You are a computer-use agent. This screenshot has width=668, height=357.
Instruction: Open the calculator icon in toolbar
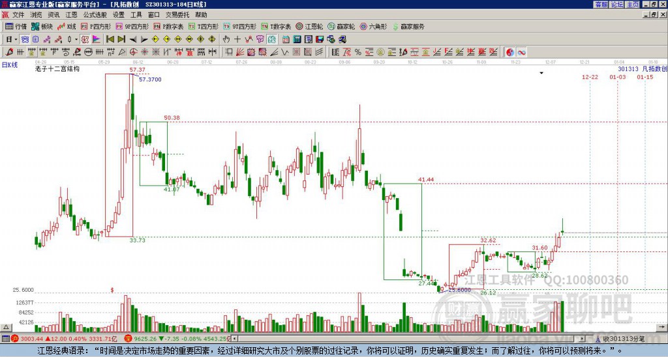(x=297, y=40)
